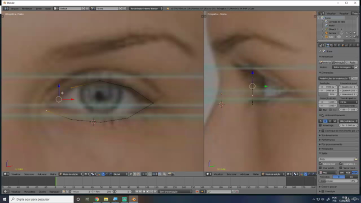Click the editor type icon in left viewport header

click(6, 174)
